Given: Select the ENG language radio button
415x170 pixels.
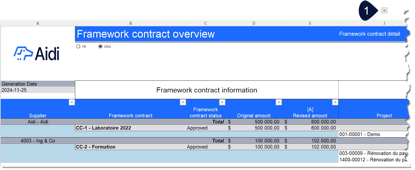Looking at the screenshot, I should 100,46.
